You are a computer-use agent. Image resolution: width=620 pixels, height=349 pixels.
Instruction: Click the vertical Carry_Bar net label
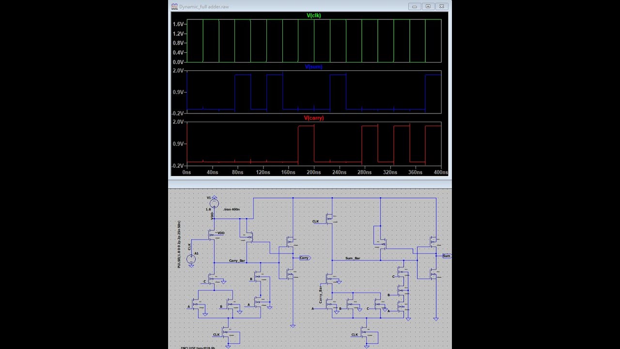tap(321, 295)
